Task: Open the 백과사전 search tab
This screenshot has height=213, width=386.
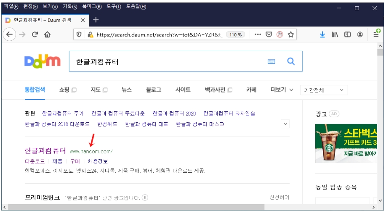Action: tap(215, 89)
